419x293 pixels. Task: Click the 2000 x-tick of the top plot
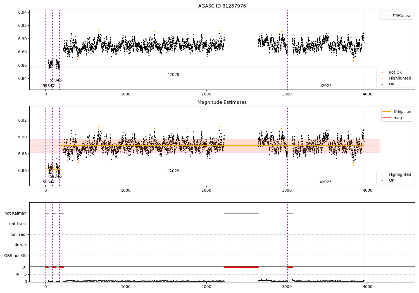point(206,94)
